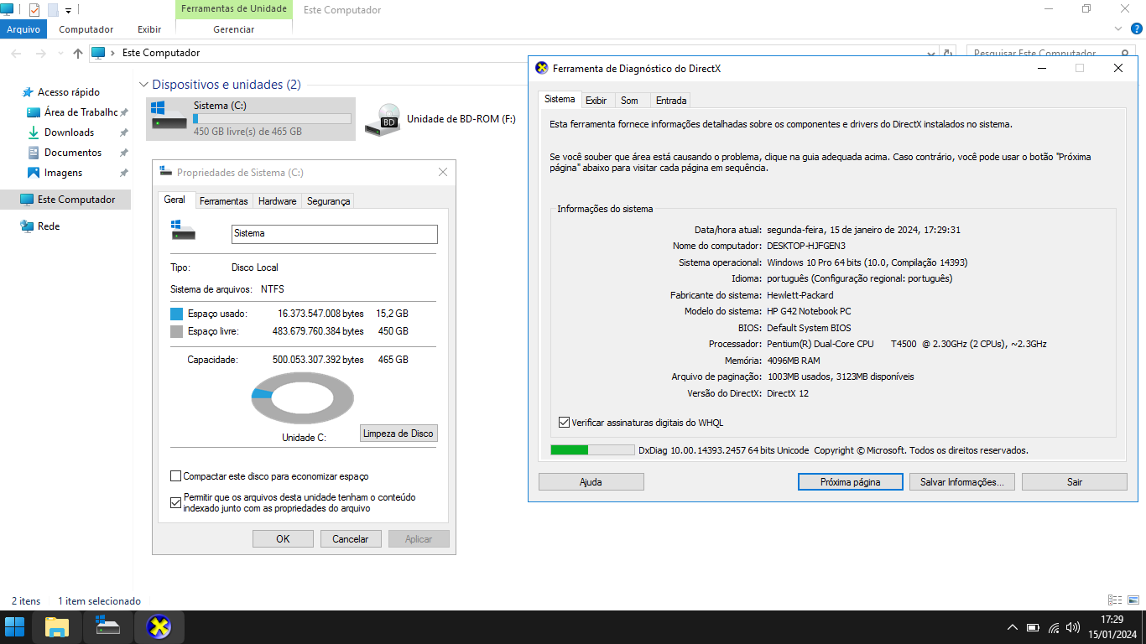
Task: Open Área de Trabalho in the sidebar
Action: (81, 112)
